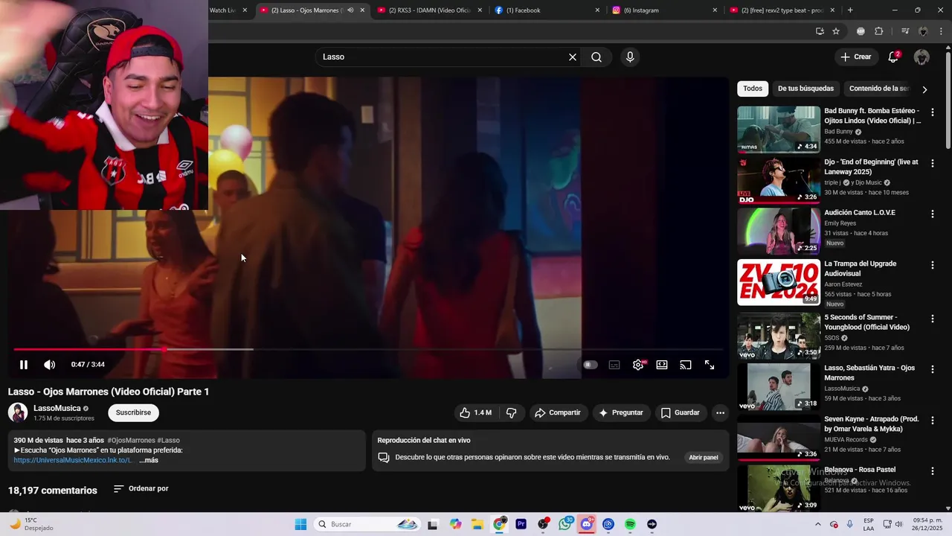Open the UniversalMusicMexico link
The image size is (952, 536).
coord(73,460)
